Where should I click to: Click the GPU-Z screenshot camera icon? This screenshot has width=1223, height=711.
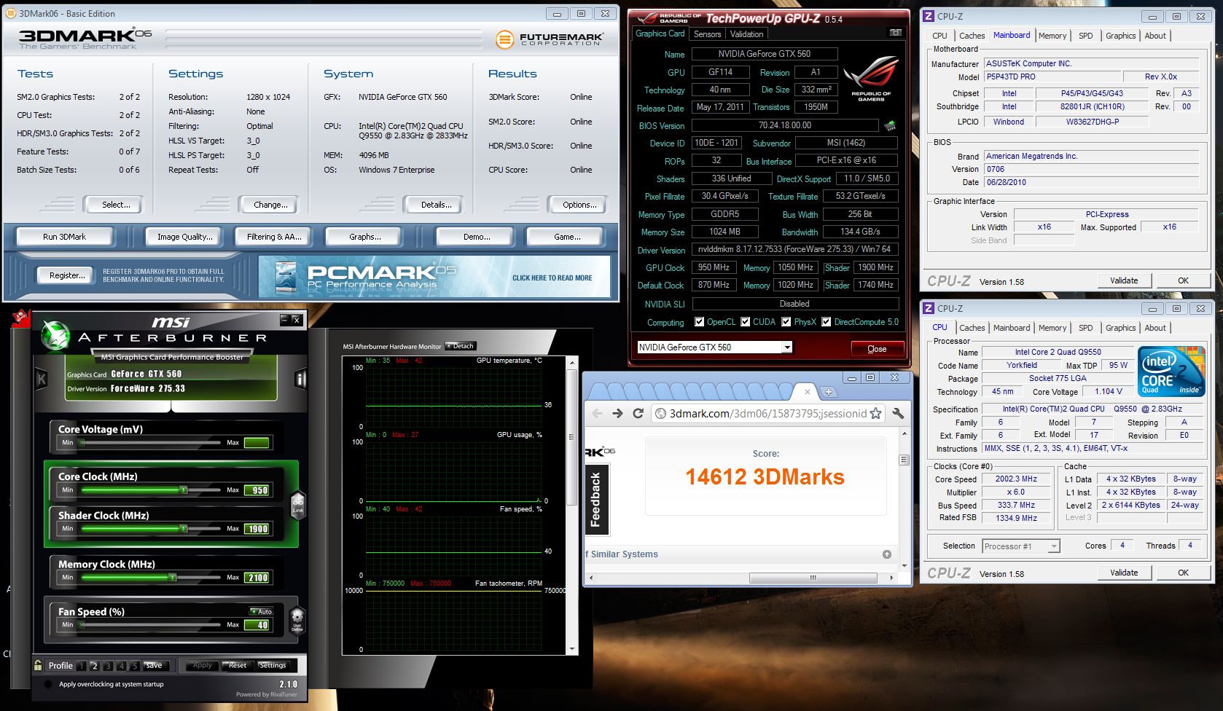point(896,33)
